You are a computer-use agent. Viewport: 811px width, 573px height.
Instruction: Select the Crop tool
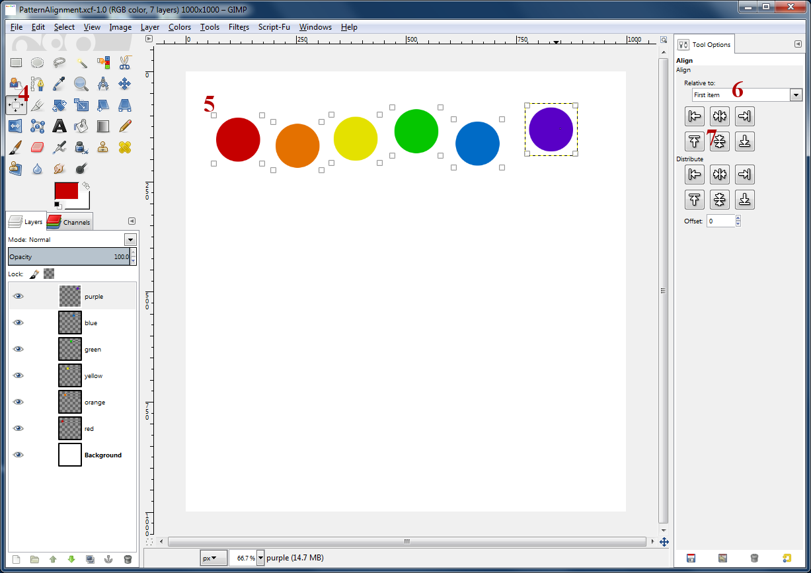coord(38,105)
